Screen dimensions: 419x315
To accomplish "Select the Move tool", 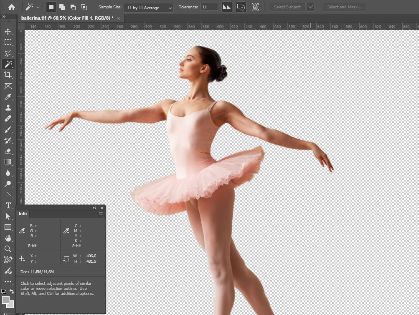I will point(8,31).
